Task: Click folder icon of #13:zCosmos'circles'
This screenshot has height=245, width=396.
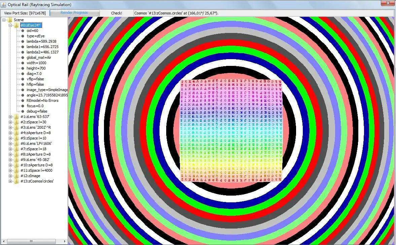Action: 16,181
